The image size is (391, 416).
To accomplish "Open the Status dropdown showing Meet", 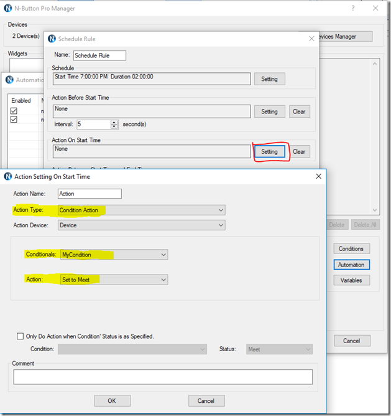I will (x=280, y=349).
